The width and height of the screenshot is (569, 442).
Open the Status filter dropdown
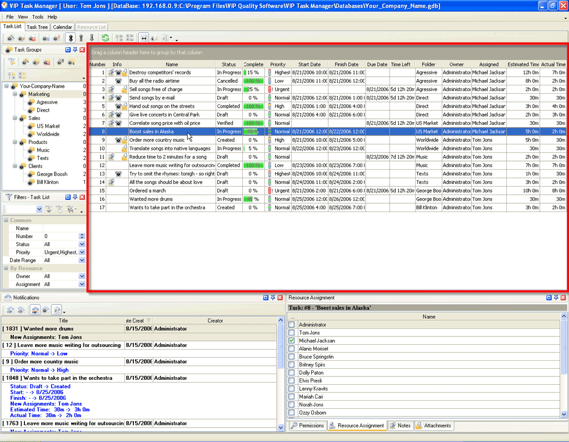82,244
